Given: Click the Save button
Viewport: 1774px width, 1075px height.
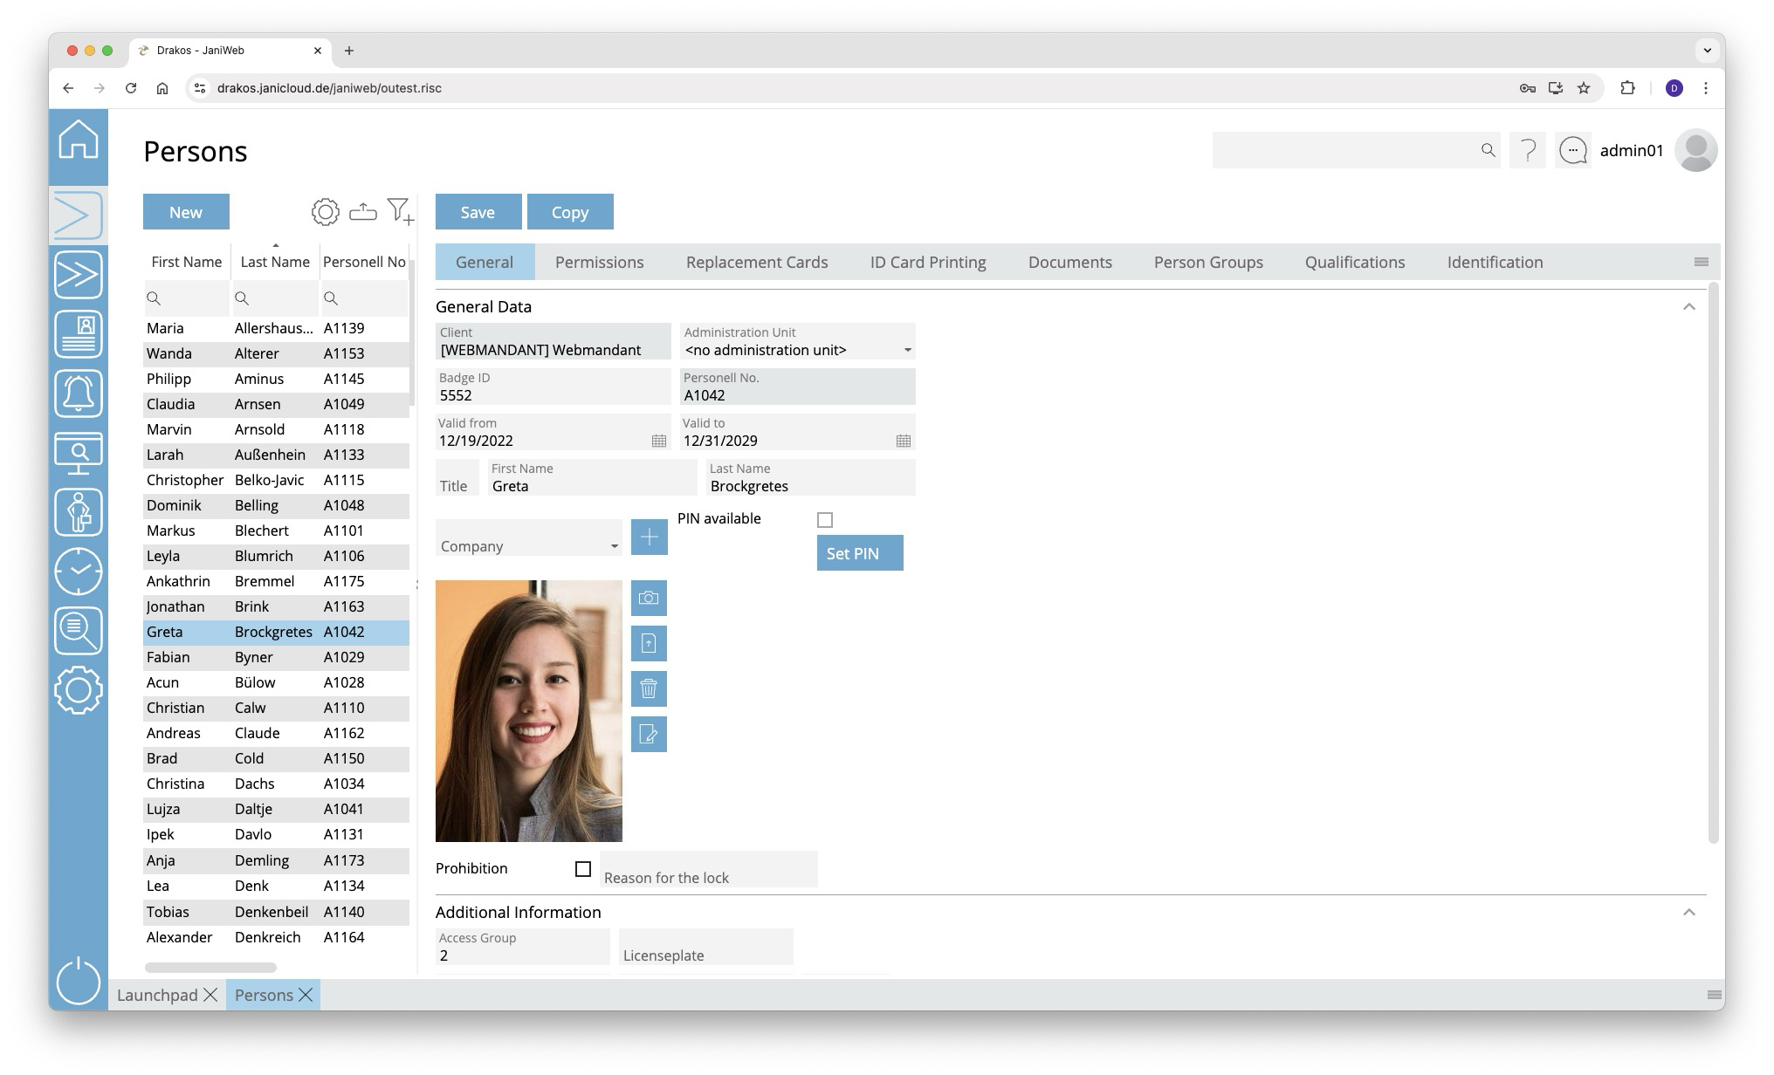Looking at the screenshot, I should click(x=478, y=212).
